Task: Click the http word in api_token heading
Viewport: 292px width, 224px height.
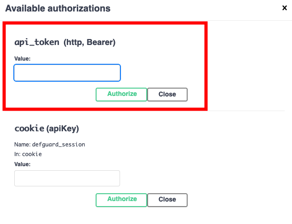Action: coord(74,43)
